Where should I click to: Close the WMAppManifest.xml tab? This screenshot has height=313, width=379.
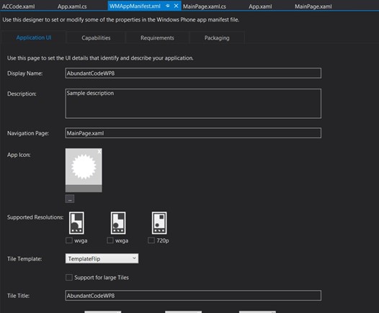point(177,6)
